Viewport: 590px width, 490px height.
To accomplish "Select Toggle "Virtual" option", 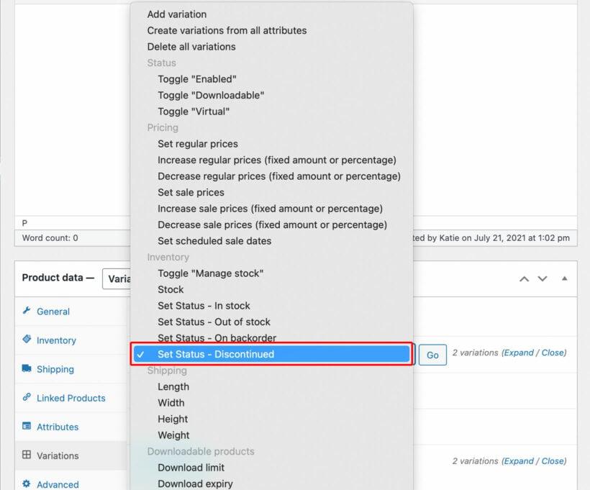I will (194, 112).
